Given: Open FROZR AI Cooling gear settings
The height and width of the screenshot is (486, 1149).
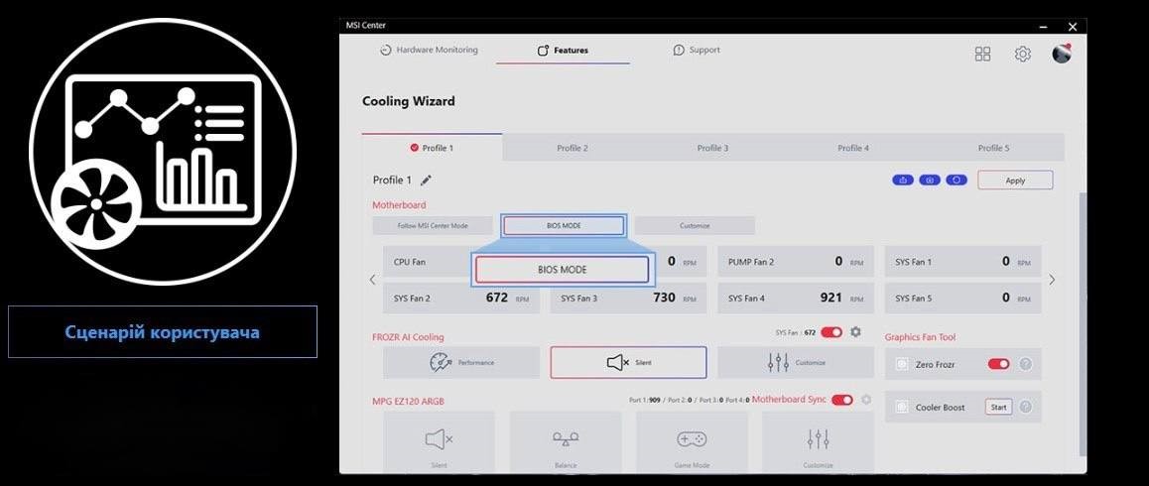Looking at the screenshot, I should pyautogui.click(x=855, y=333).
